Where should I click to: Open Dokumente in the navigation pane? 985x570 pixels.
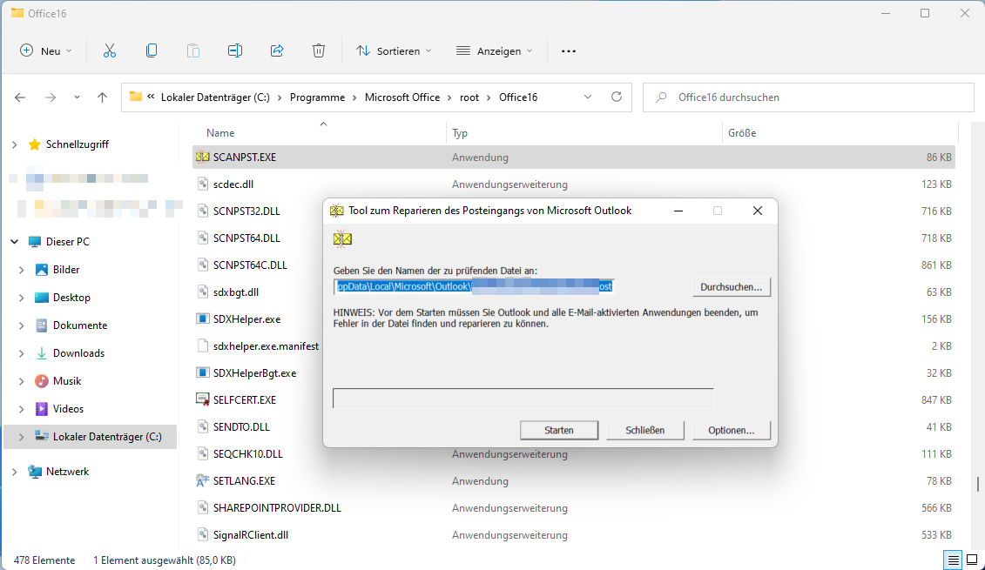(x=80, y=325)
